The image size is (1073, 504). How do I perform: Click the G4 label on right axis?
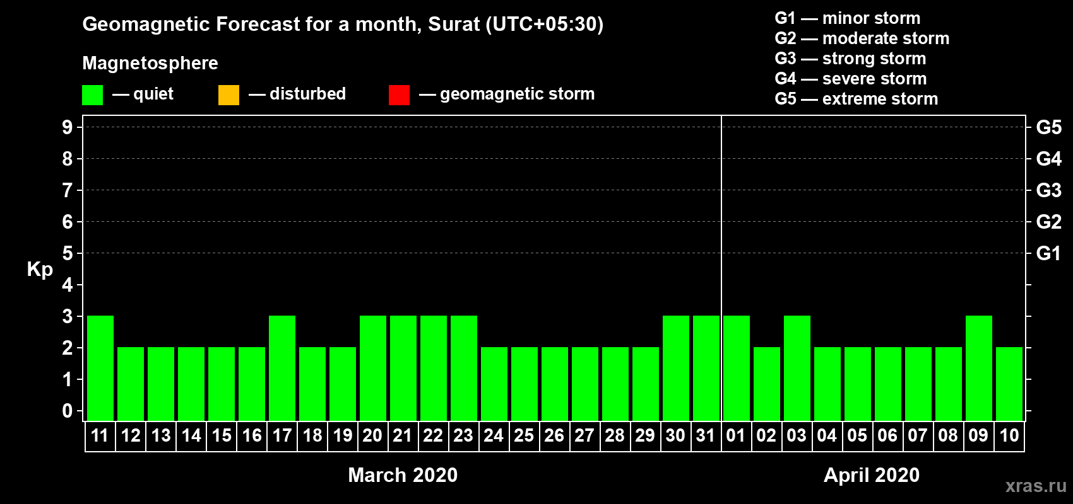tap(1048, 159)
